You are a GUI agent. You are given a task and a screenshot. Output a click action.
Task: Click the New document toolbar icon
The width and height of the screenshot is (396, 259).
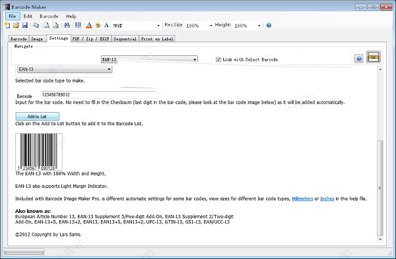click(x=7, y=25)
